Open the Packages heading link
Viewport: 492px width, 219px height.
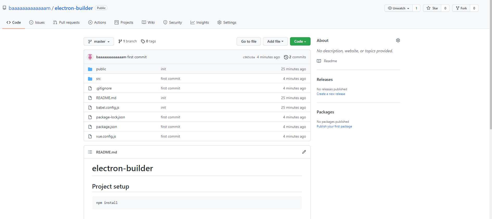[325, 112]
